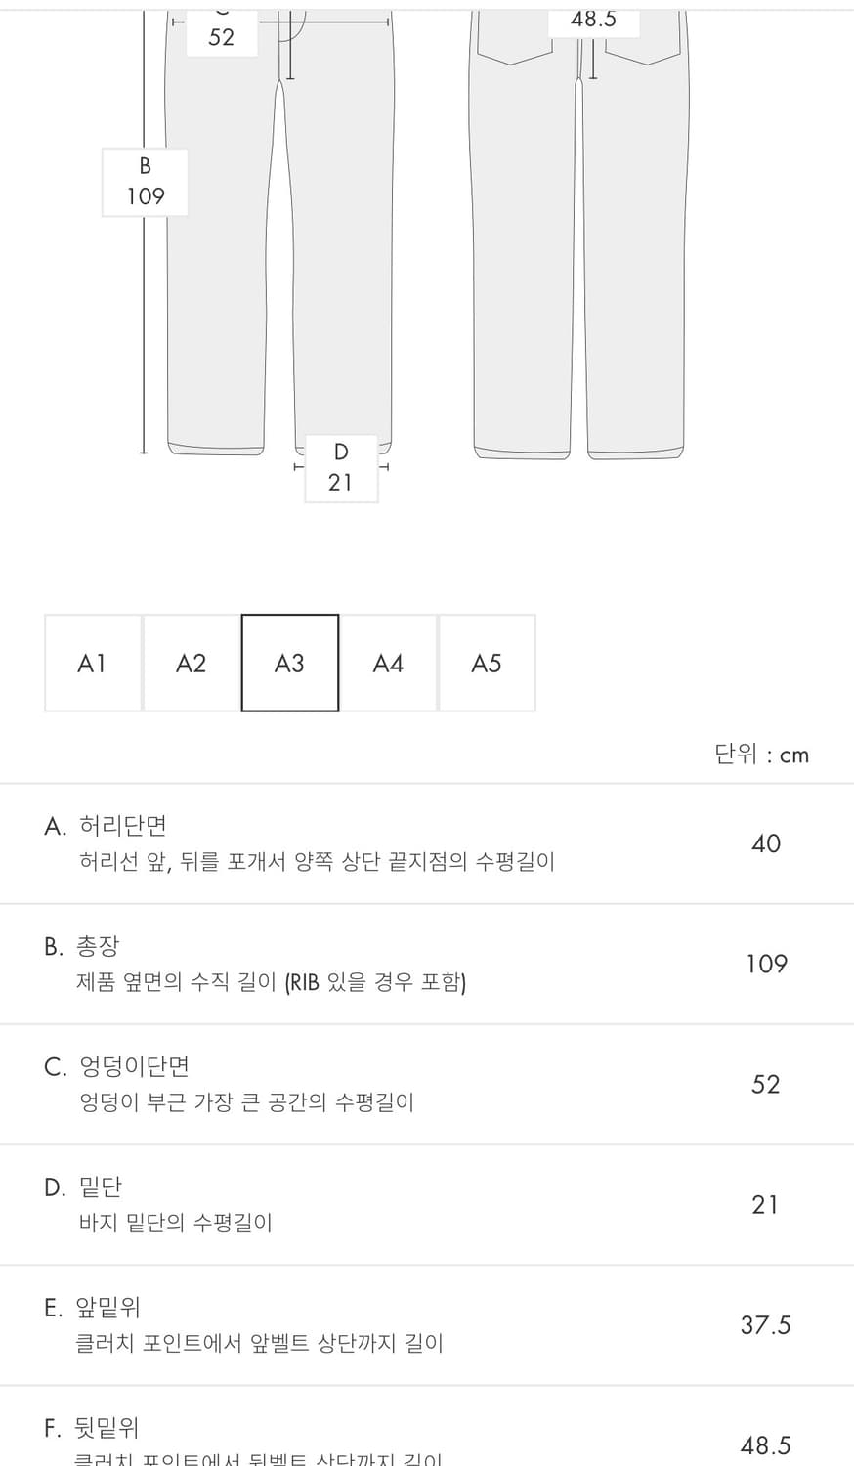The image size is (854, 1466).
Task: Click the B 109 total length callout
Action: click(145, 182)
